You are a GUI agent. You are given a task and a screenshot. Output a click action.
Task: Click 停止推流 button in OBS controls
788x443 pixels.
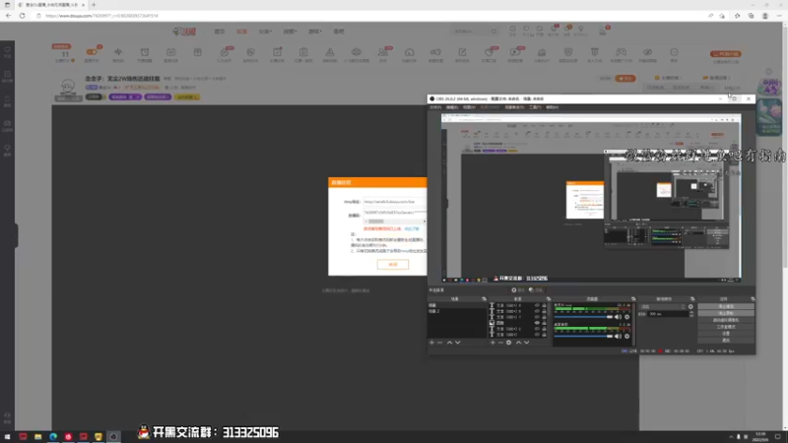point(726,306)
